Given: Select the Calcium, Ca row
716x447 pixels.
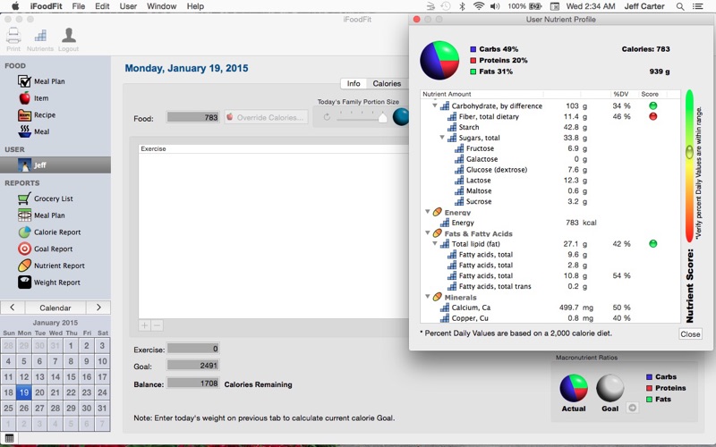Looking at the screenshot, I should pos(550,308).
